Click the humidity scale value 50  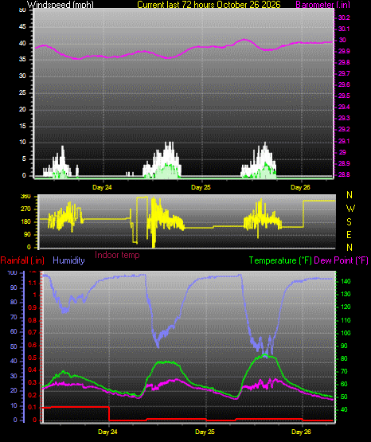pyautogui.click(x=14, y=346)
